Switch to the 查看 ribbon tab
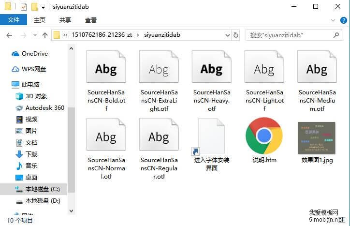 (91, 20)
